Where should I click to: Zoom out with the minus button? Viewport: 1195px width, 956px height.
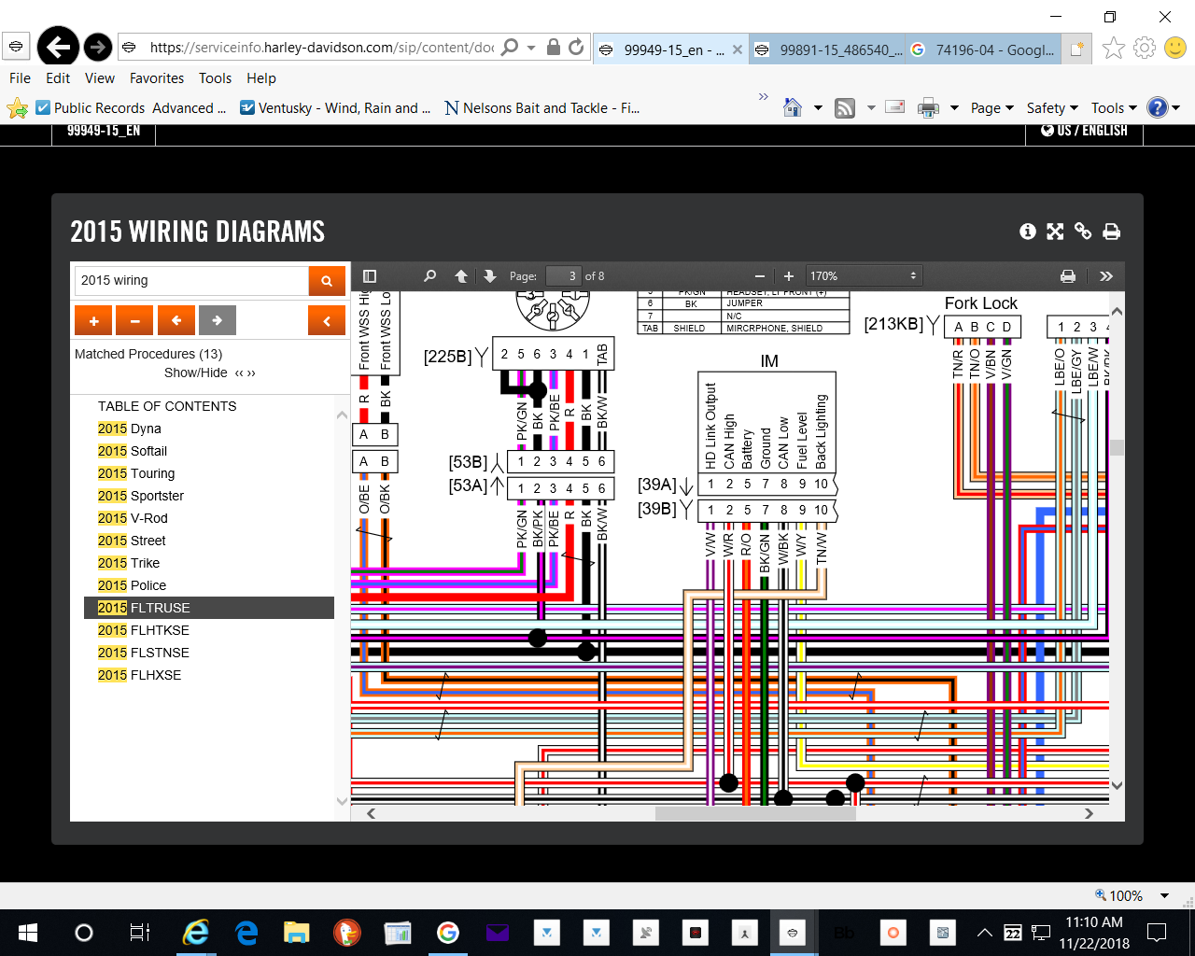(760, 276)
